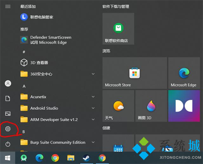Open Microsoft Edge from the taskbar

point(39,158)
